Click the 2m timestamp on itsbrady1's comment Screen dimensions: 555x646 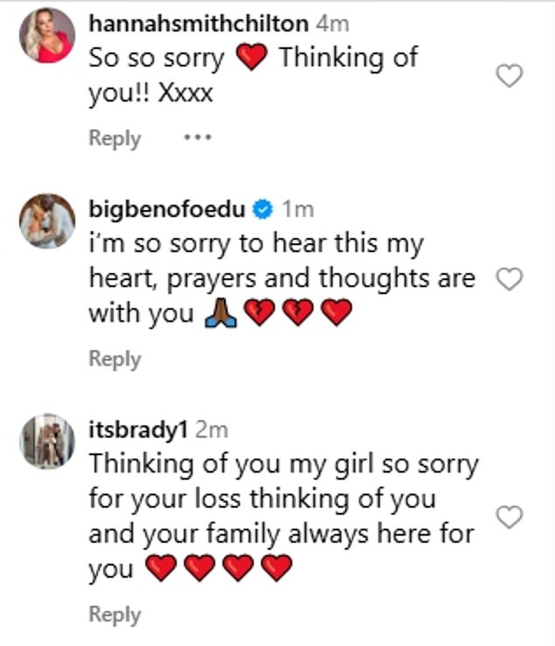point(211,428)
